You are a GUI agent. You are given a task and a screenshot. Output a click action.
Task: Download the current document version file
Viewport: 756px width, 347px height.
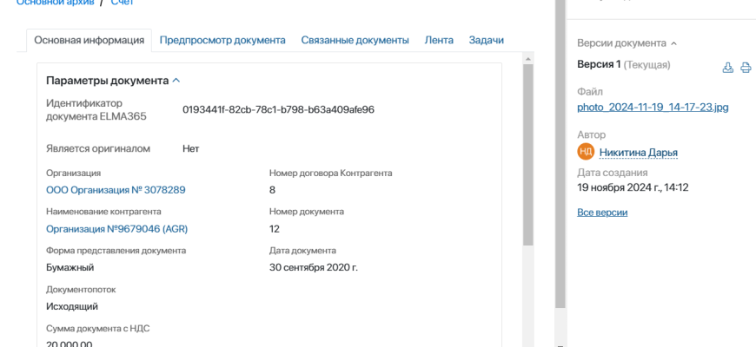(728, 67)
